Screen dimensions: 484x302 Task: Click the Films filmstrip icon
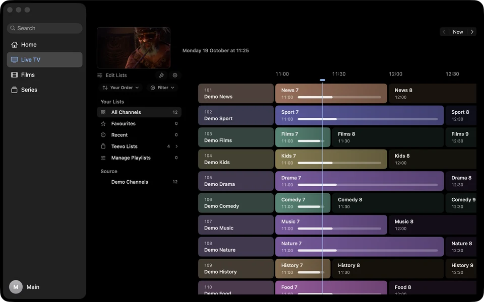coord(14,75)
